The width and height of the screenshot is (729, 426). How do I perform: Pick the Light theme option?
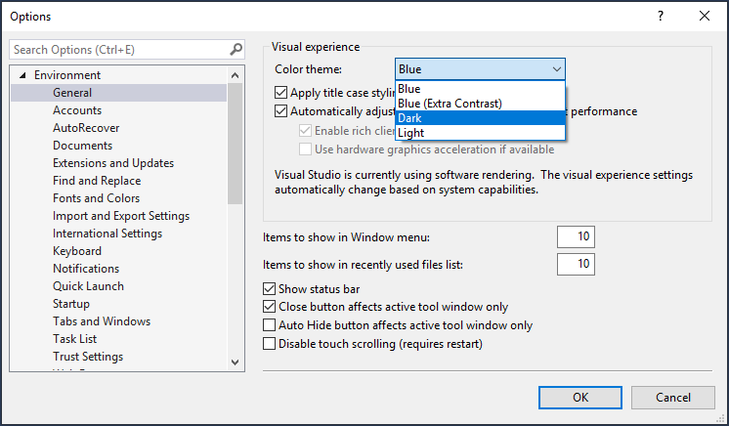[480, 132]
